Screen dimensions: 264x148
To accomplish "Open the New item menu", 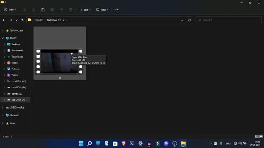I will pos(10,10).
